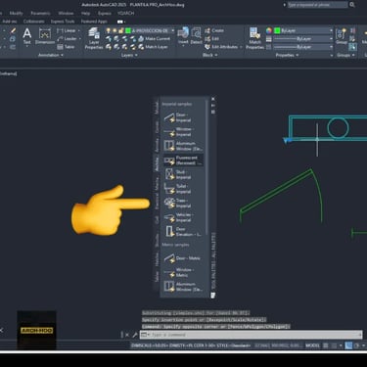Open the Parametric menu
This screenshot has width=367, height=367.
click(x=40, y=14)
